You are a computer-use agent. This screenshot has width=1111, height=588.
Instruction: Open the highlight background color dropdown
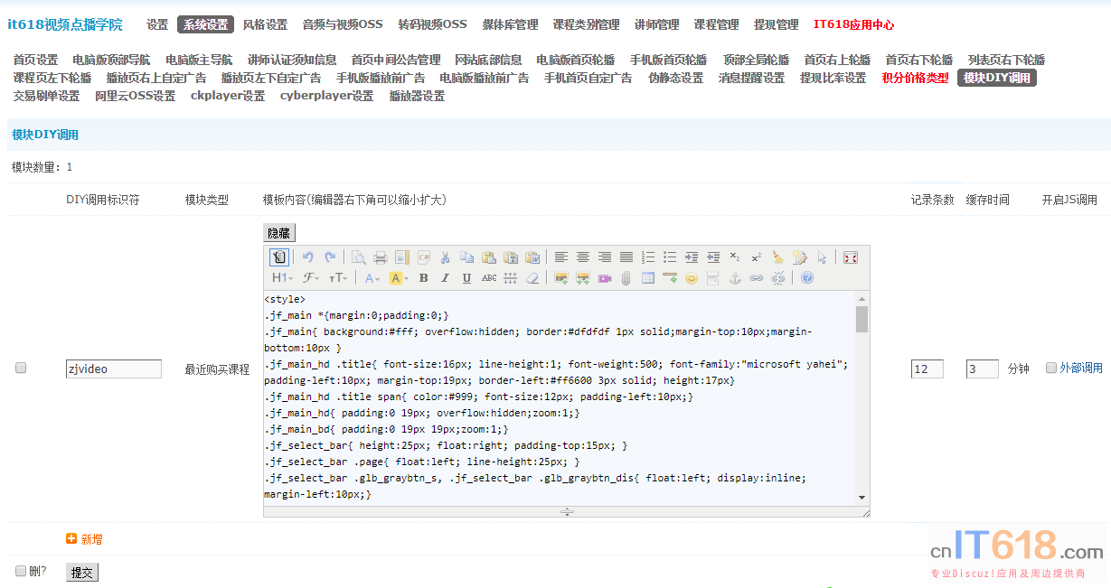coord(399,278)
